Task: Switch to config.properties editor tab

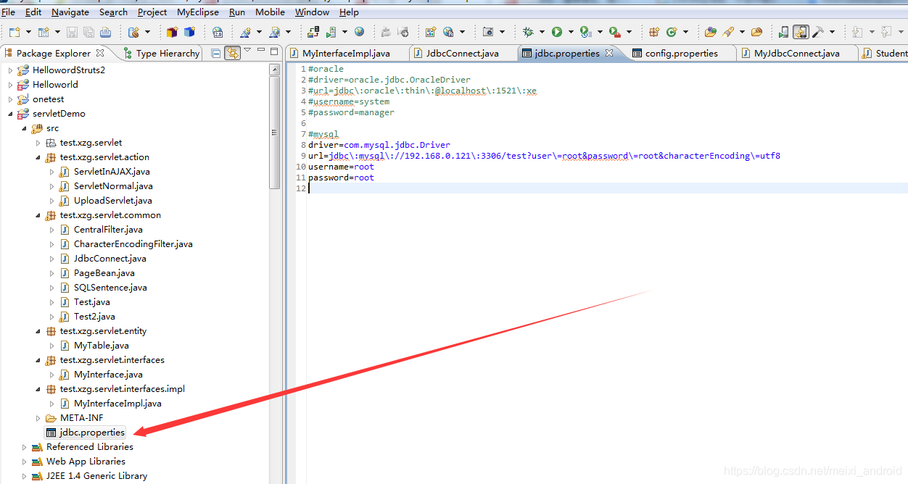Action: pos(682,53)
